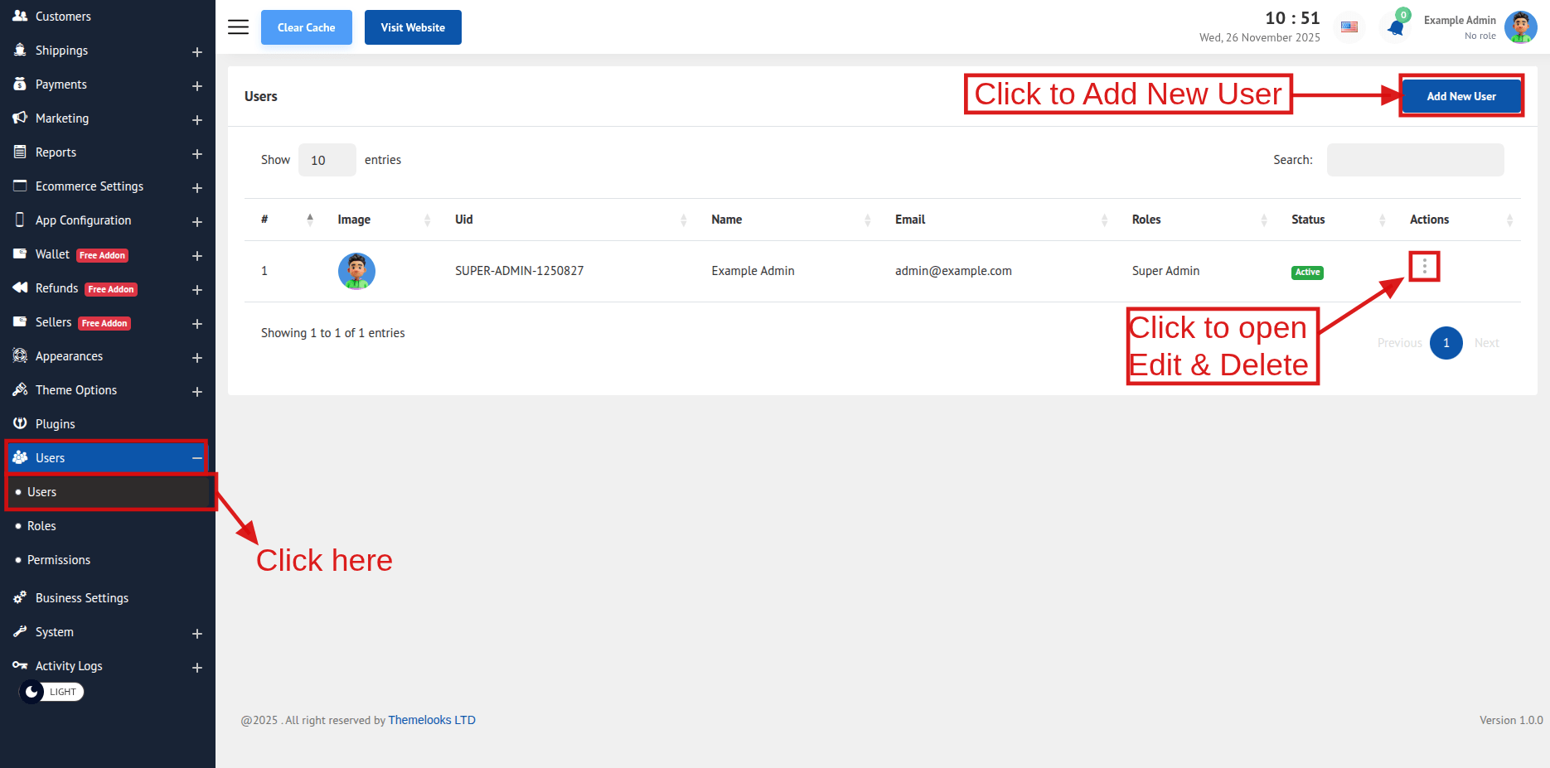Click the hamburger menu icon
This screenshot has height=768, width=1550.
[x=238, y=27]
